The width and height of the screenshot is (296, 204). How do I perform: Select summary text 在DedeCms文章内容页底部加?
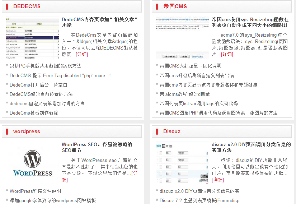104,35
